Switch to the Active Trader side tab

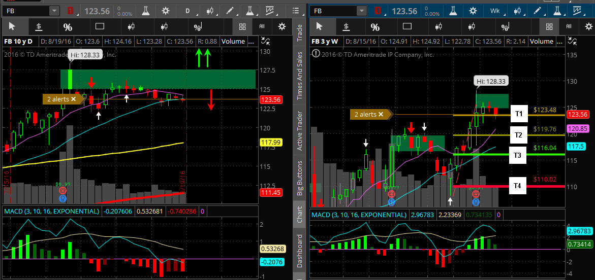(x=299, y=131)
